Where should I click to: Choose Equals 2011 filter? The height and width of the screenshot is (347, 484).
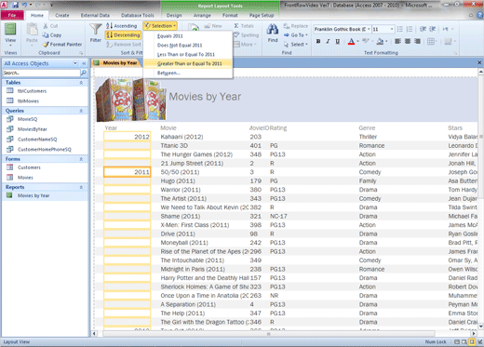188,36
